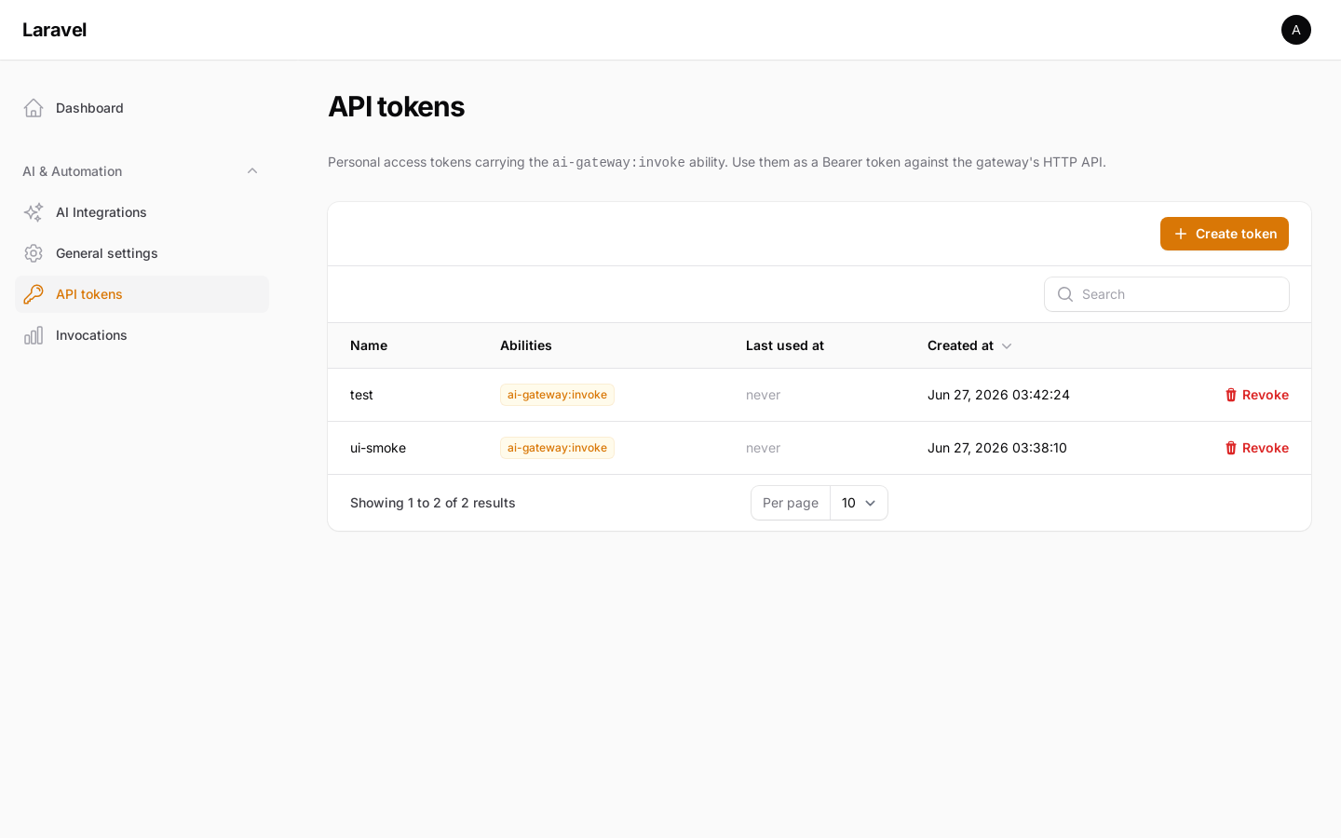Click the Name column header

tap(369, 345)
